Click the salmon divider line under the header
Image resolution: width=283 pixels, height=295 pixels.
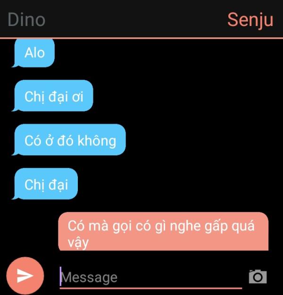coord(141,38)
